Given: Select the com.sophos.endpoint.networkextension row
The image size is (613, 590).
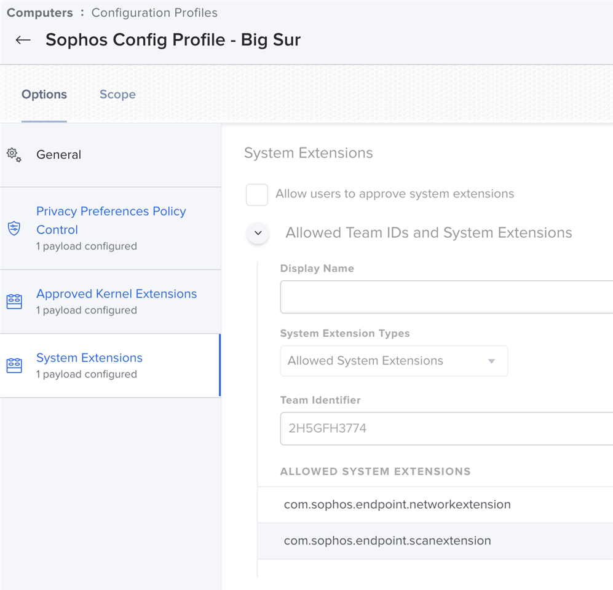Looking at the screenshot, I should tap(435, 505).
